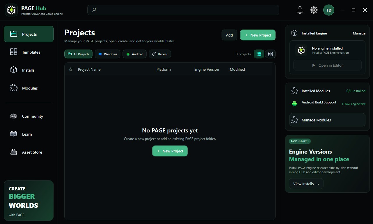Click into the top search field
This screenshot has width=373, height=224.
click(x=183, y=10)
